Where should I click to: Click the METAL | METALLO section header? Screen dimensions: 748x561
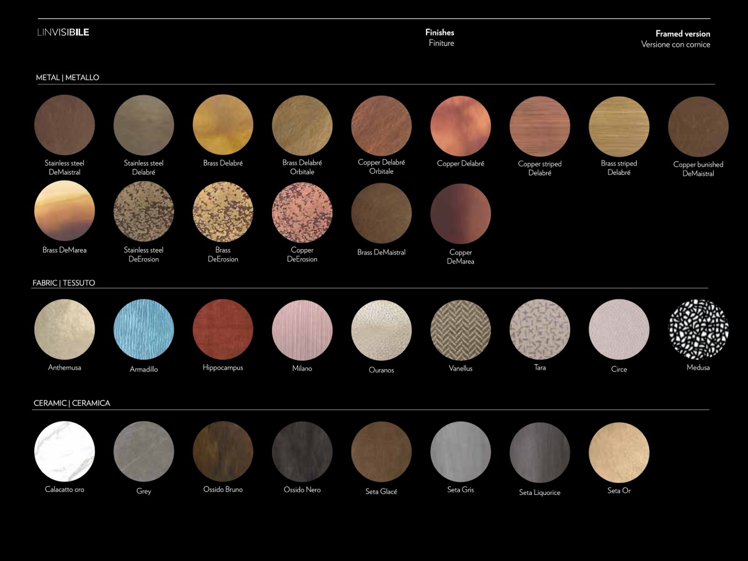click(67, 78)
